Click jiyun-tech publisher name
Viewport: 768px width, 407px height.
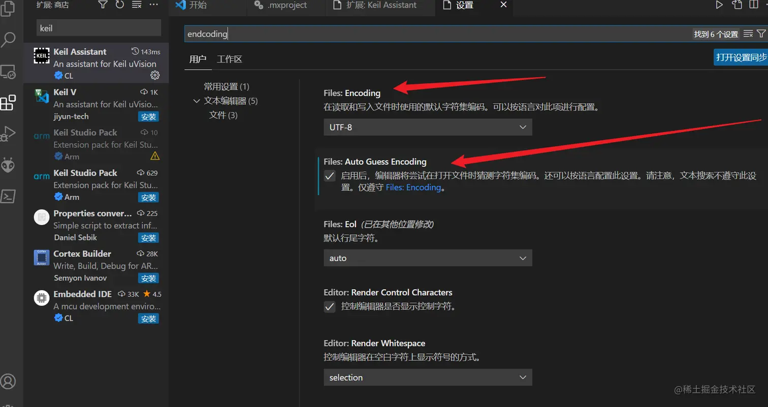tap(71, 116)
